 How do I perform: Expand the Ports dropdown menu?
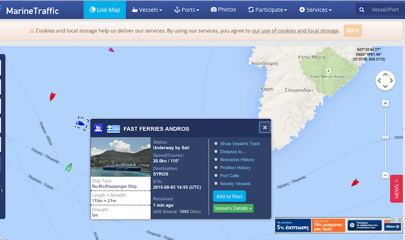tap(187, 10)
